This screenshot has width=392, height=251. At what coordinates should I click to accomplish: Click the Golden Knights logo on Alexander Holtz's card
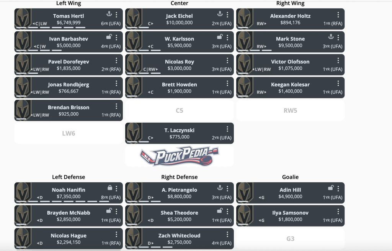pyautogui.click(x=244, y=19)
